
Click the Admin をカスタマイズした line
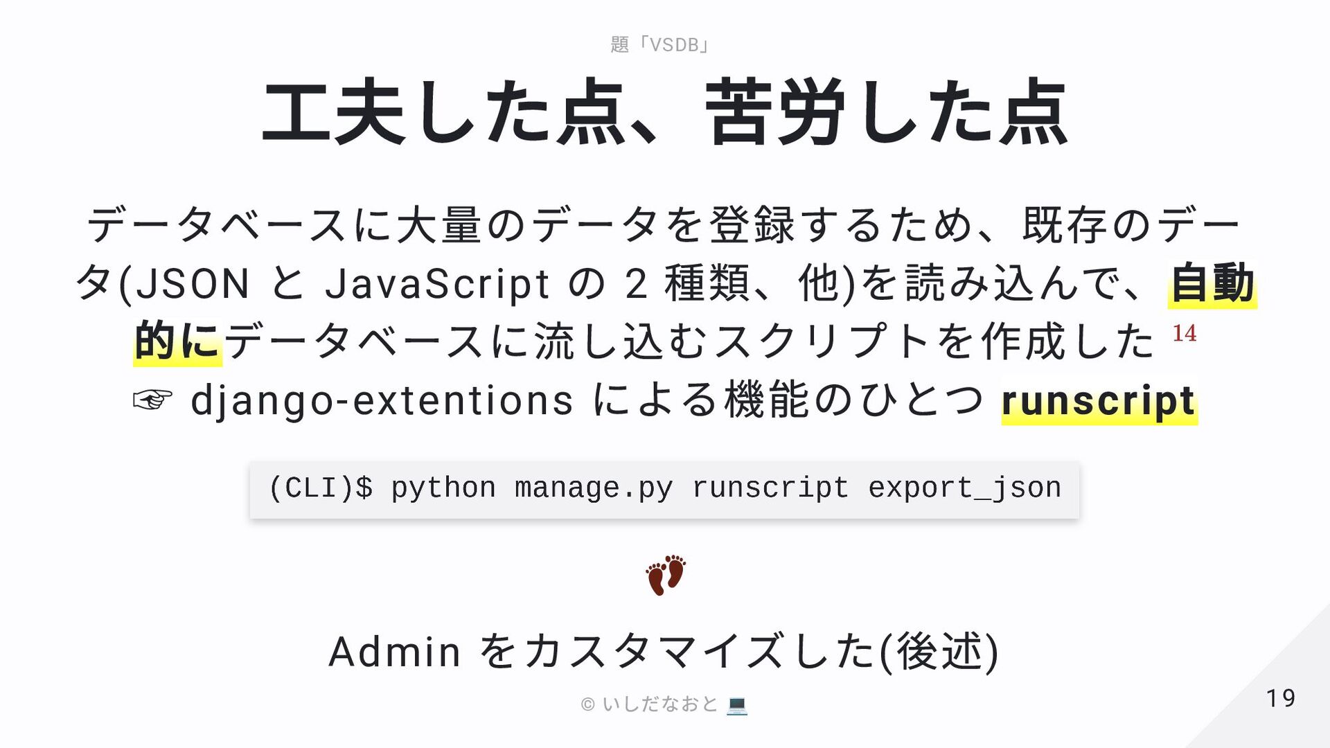[664, 652]
